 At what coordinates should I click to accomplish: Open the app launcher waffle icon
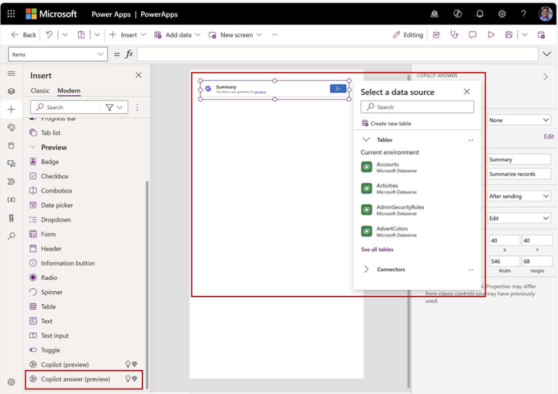pos(11,14)
